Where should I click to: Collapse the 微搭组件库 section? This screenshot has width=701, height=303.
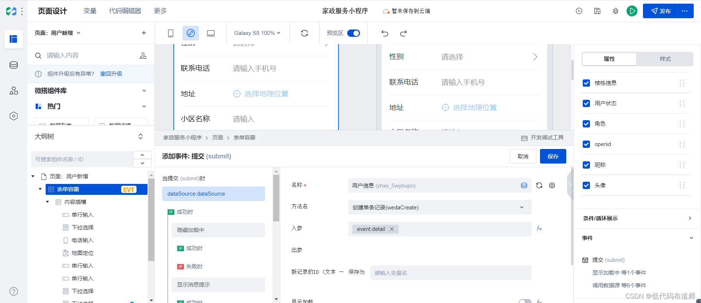[144, 91]
